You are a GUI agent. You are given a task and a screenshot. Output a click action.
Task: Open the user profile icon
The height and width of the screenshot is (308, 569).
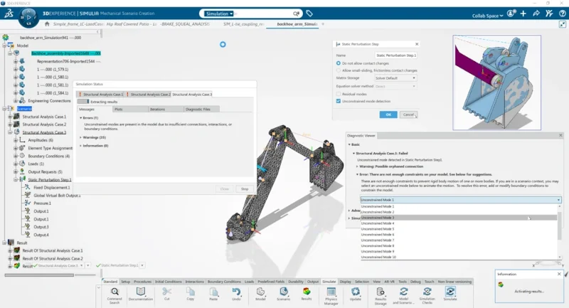click(x=511, y=14)
